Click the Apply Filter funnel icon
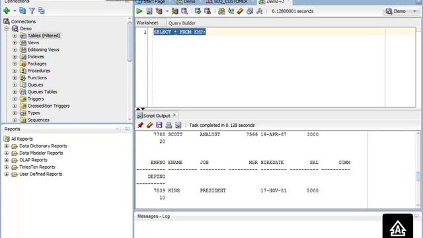Viewport: 423px width, 238px height. pos(32,11)
